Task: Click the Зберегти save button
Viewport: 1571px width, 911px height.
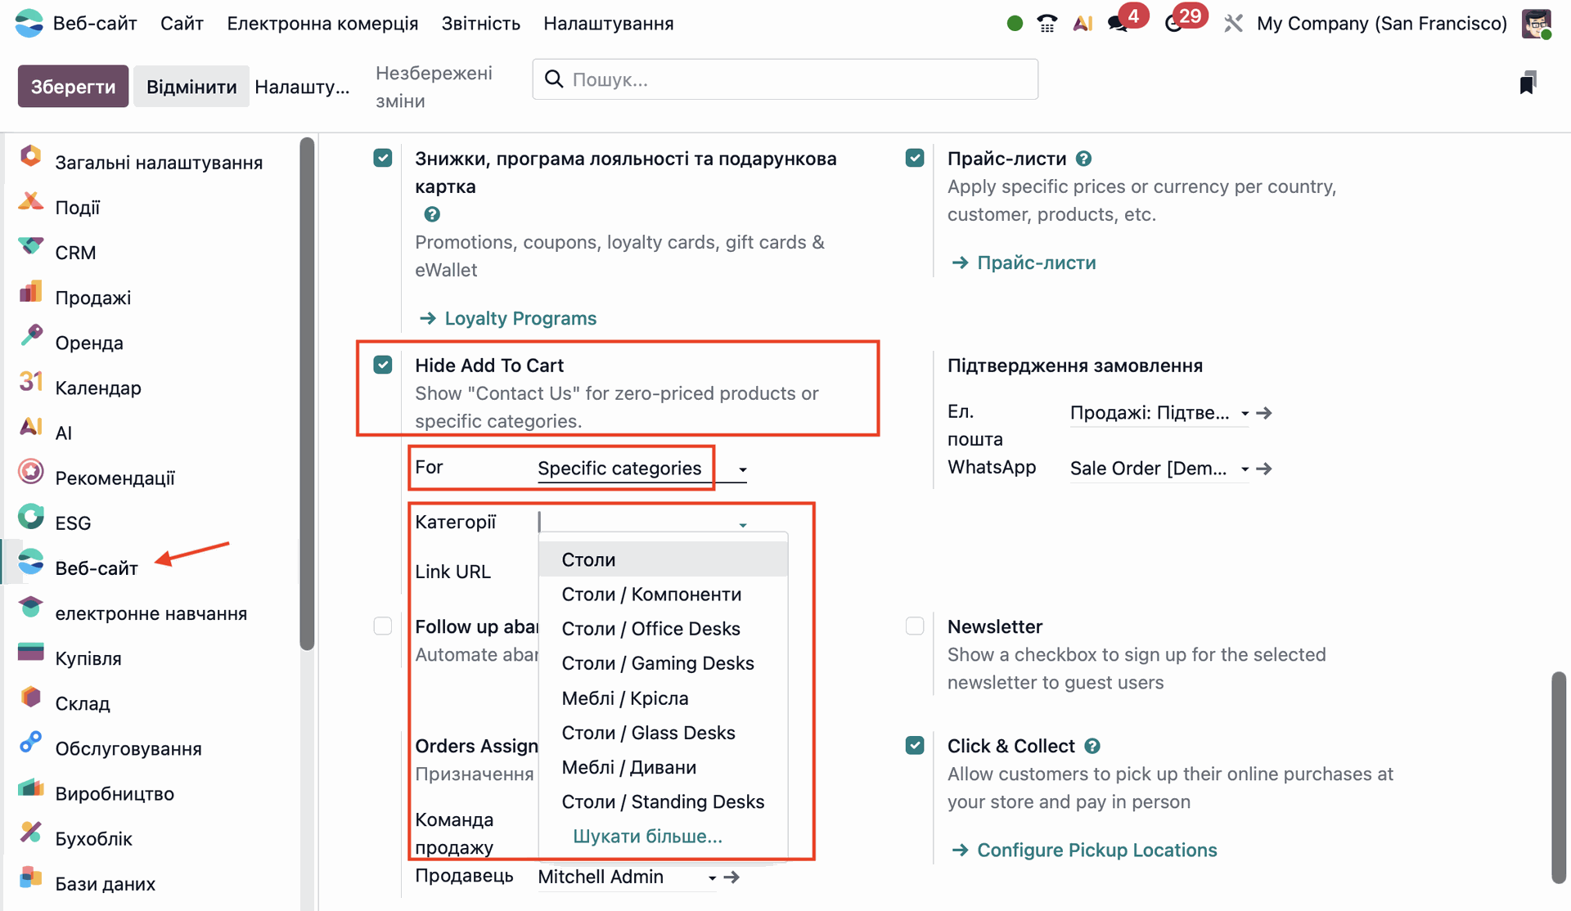Action: click(x=73, y=87)
